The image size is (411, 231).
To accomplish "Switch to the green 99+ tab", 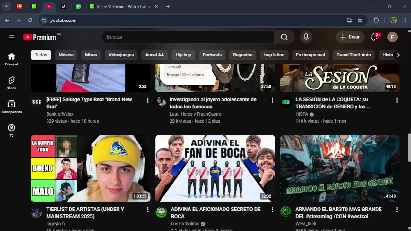I will [78, 6].
